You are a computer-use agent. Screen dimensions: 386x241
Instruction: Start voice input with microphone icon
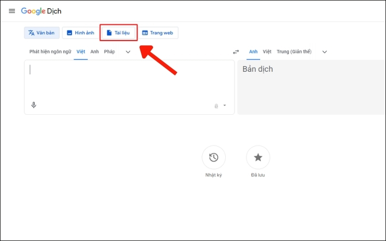(34, 105)
